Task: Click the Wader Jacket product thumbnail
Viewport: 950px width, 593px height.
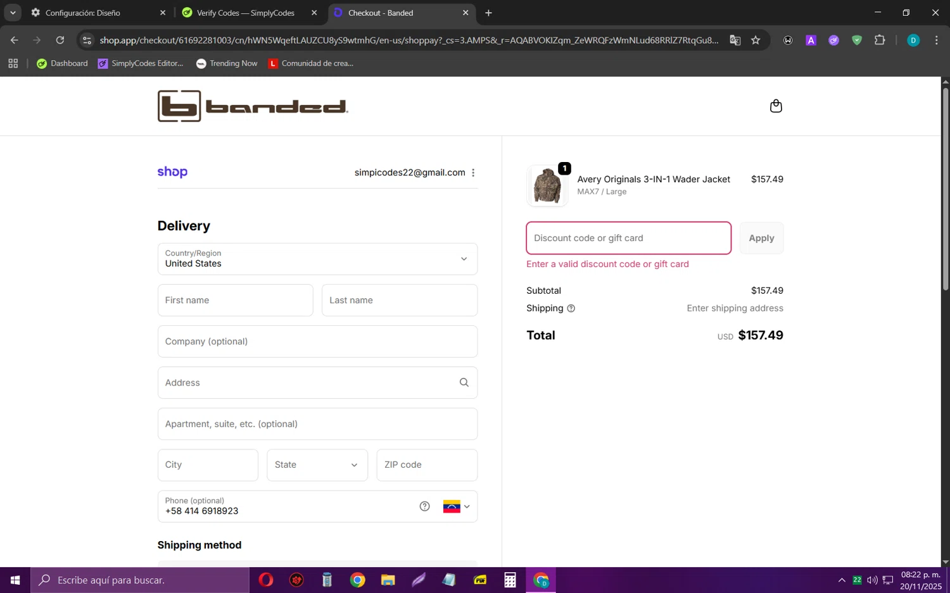Action: click(x=547, y=186)
